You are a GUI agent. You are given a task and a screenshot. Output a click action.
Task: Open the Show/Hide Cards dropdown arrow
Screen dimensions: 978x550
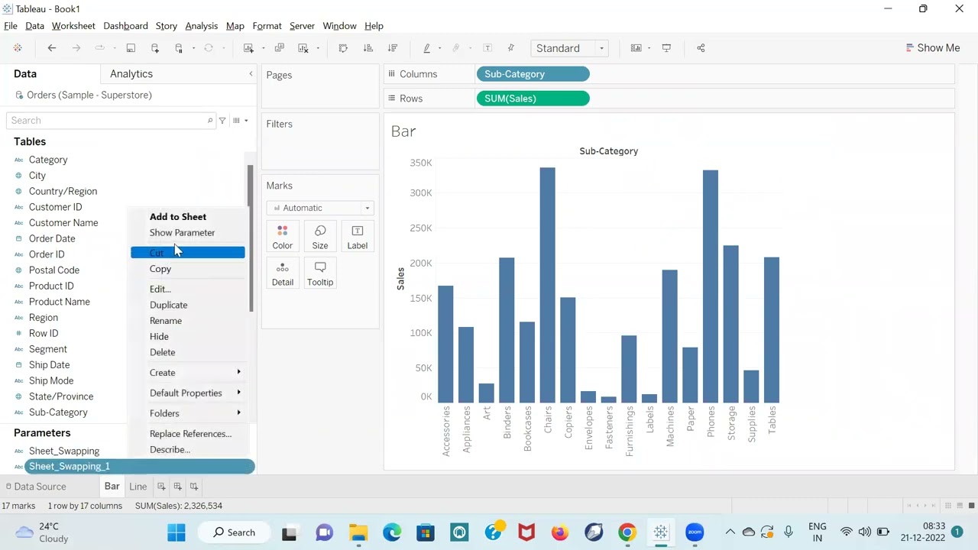649,48
